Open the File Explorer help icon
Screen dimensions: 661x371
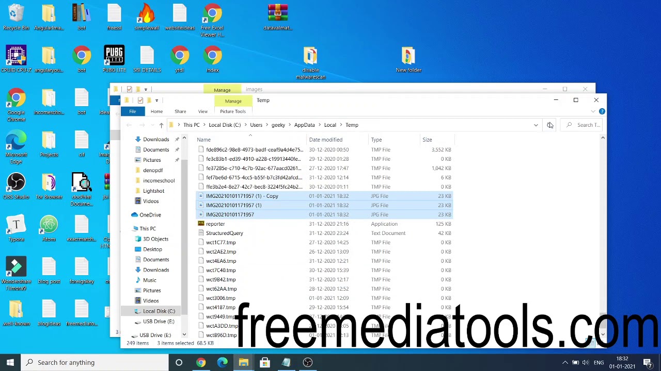coord(602,111)
